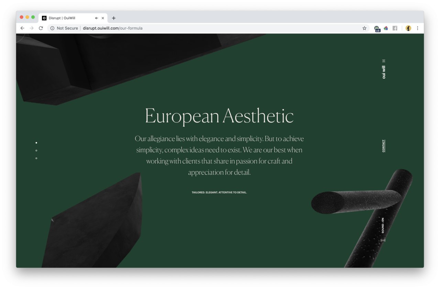The width and height of the screenshot is (440, 289).
Task: Click the sound equalizer bars icon
Action: pyautogui.click(x=383, y=240)
